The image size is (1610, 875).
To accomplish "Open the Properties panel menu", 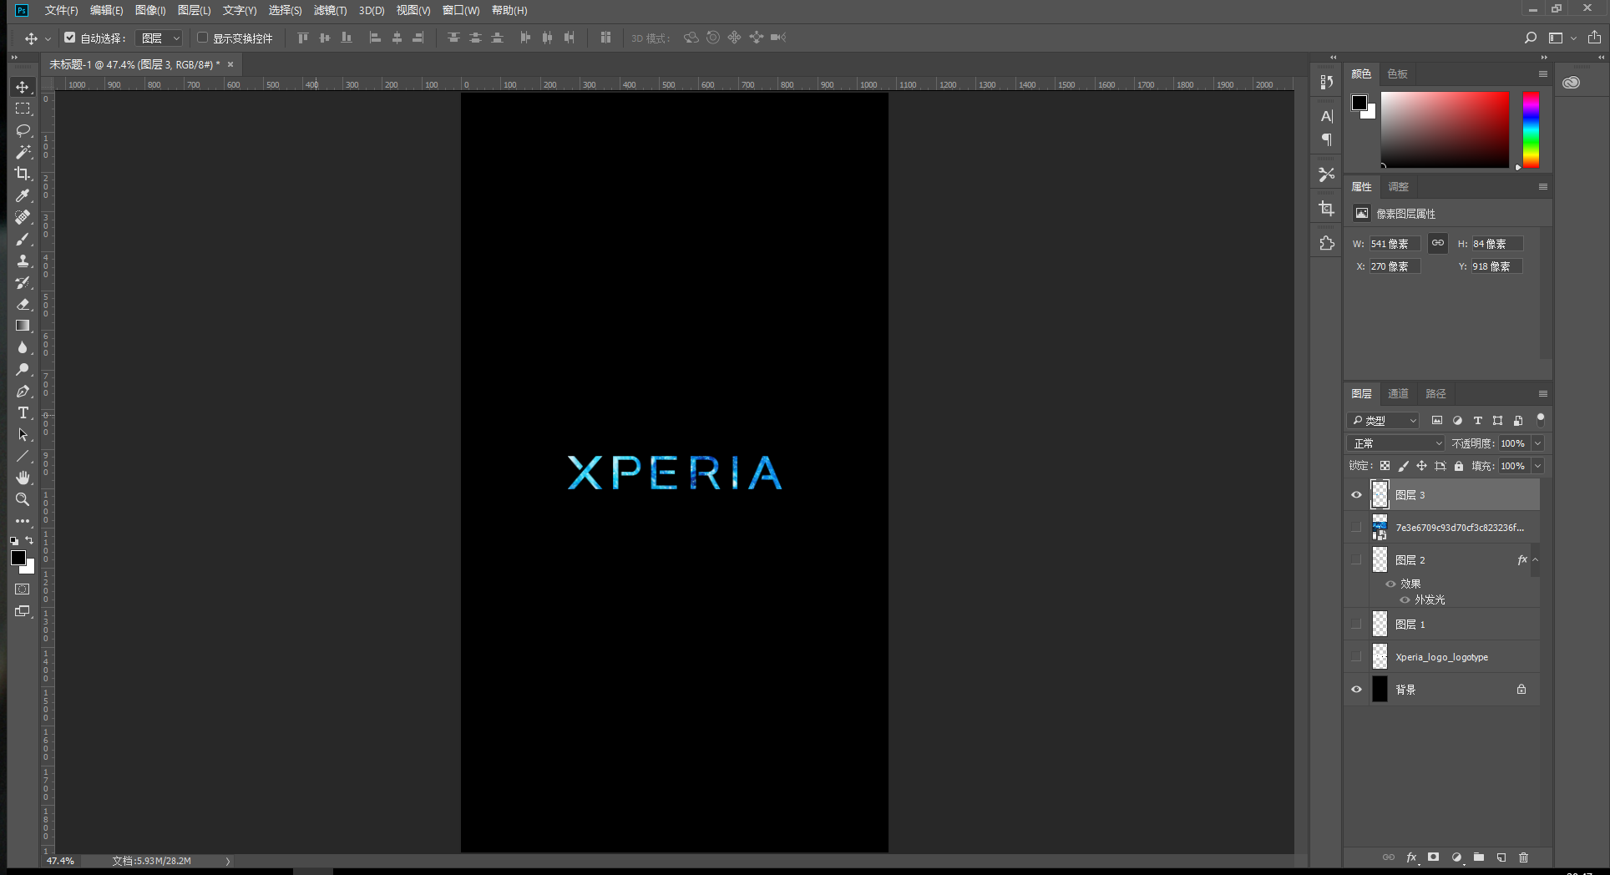I will pyautogui.click(x=1543, y=187).
